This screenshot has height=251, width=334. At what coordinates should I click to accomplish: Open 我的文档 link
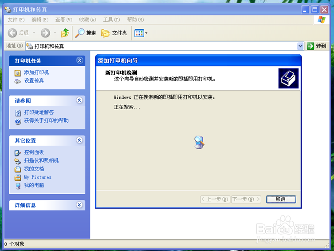coord(34,169)
